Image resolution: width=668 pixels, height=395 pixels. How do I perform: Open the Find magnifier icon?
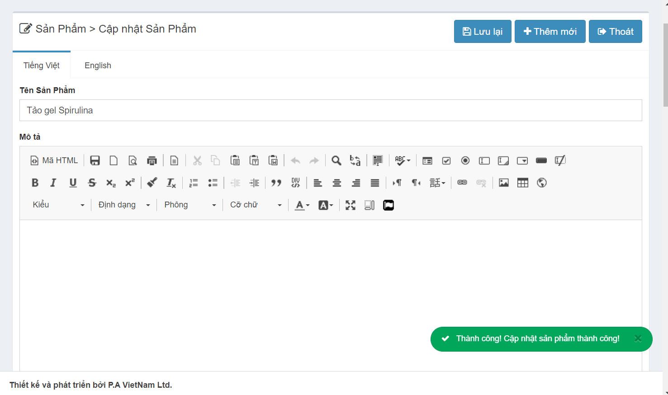pos(336,160)
